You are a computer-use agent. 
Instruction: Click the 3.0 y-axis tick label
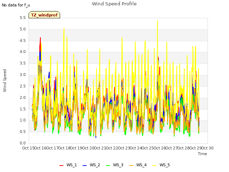(23, 75)
